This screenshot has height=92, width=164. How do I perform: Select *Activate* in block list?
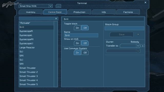[36, 23]
